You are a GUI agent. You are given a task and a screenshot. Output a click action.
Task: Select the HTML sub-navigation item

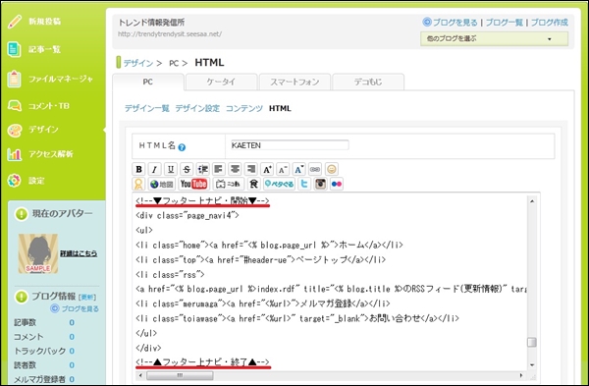280,109
